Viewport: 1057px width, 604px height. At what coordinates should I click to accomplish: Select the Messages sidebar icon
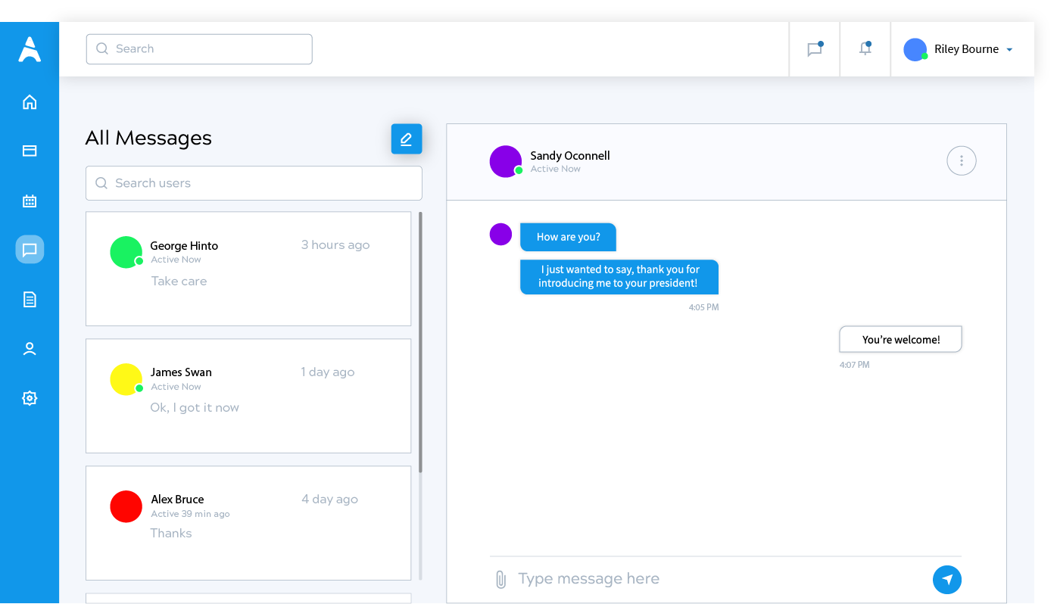tap(30, 249)
